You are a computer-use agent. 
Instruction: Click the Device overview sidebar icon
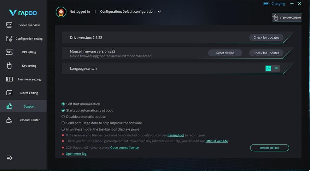pyautogui.click(x=9, y=25)
